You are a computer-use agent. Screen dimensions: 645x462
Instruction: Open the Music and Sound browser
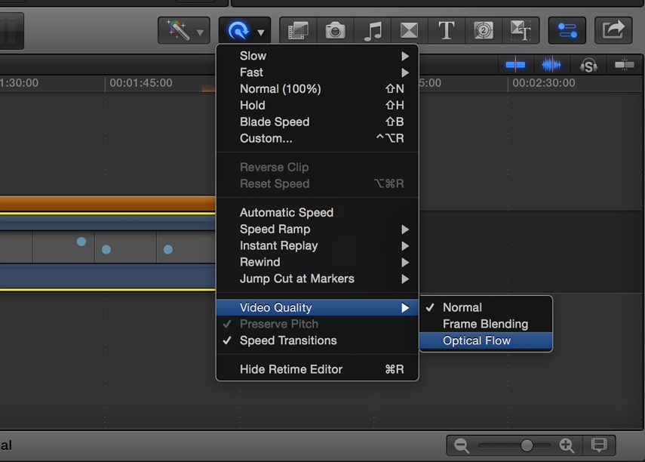click(x=372, y=30)
